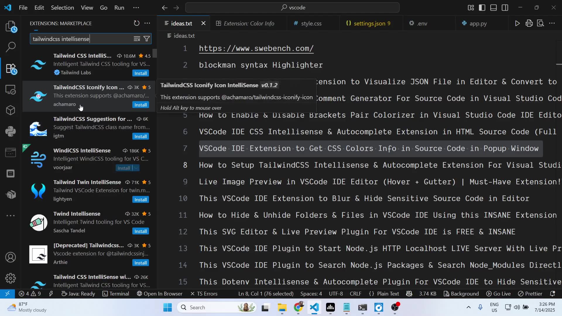This screenshot has width=562, height=316.
Task: Customize layout icon in title bar
Action: pos(471,8)
